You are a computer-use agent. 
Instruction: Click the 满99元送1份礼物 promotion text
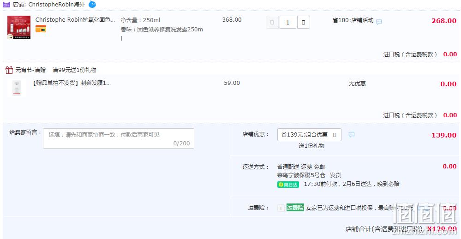[x=74, y=70]
